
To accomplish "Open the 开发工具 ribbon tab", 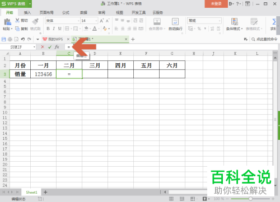I will (x=138, y=12).
